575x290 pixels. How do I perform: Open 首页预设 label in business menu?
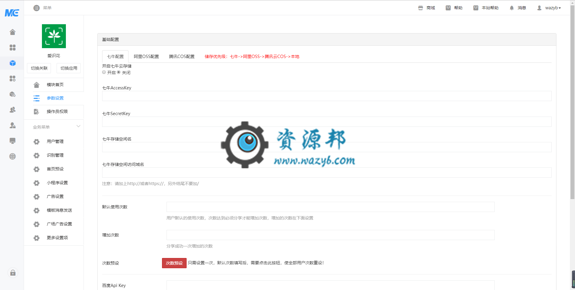coord(55,169)
